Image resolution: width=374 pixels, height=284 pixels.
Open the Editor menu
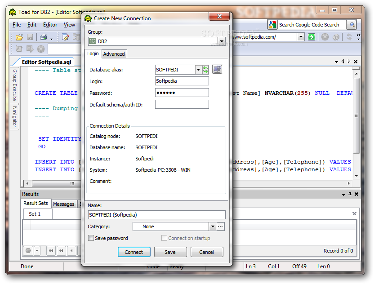coord(50,25)
